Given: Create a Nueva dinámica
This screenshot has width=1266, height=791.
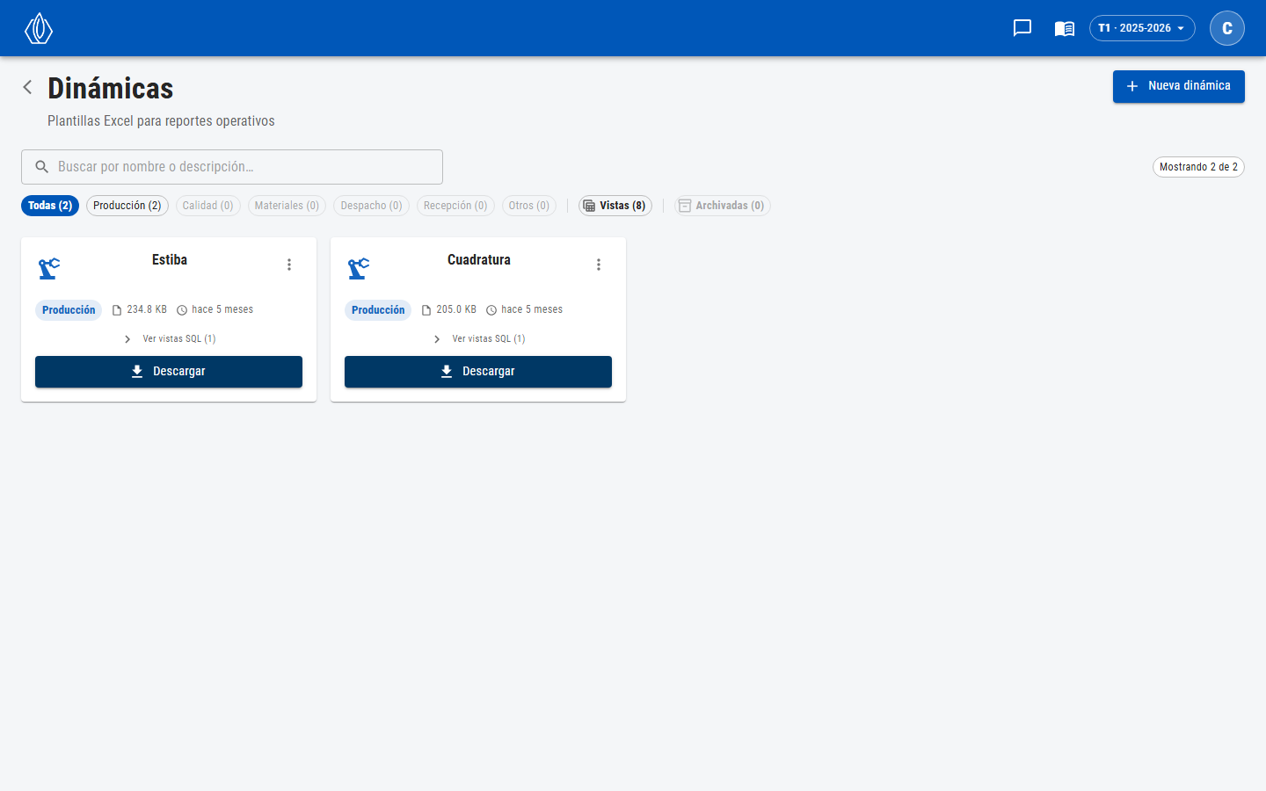Looking at the screenshot, I should [x=1179, y=86].
